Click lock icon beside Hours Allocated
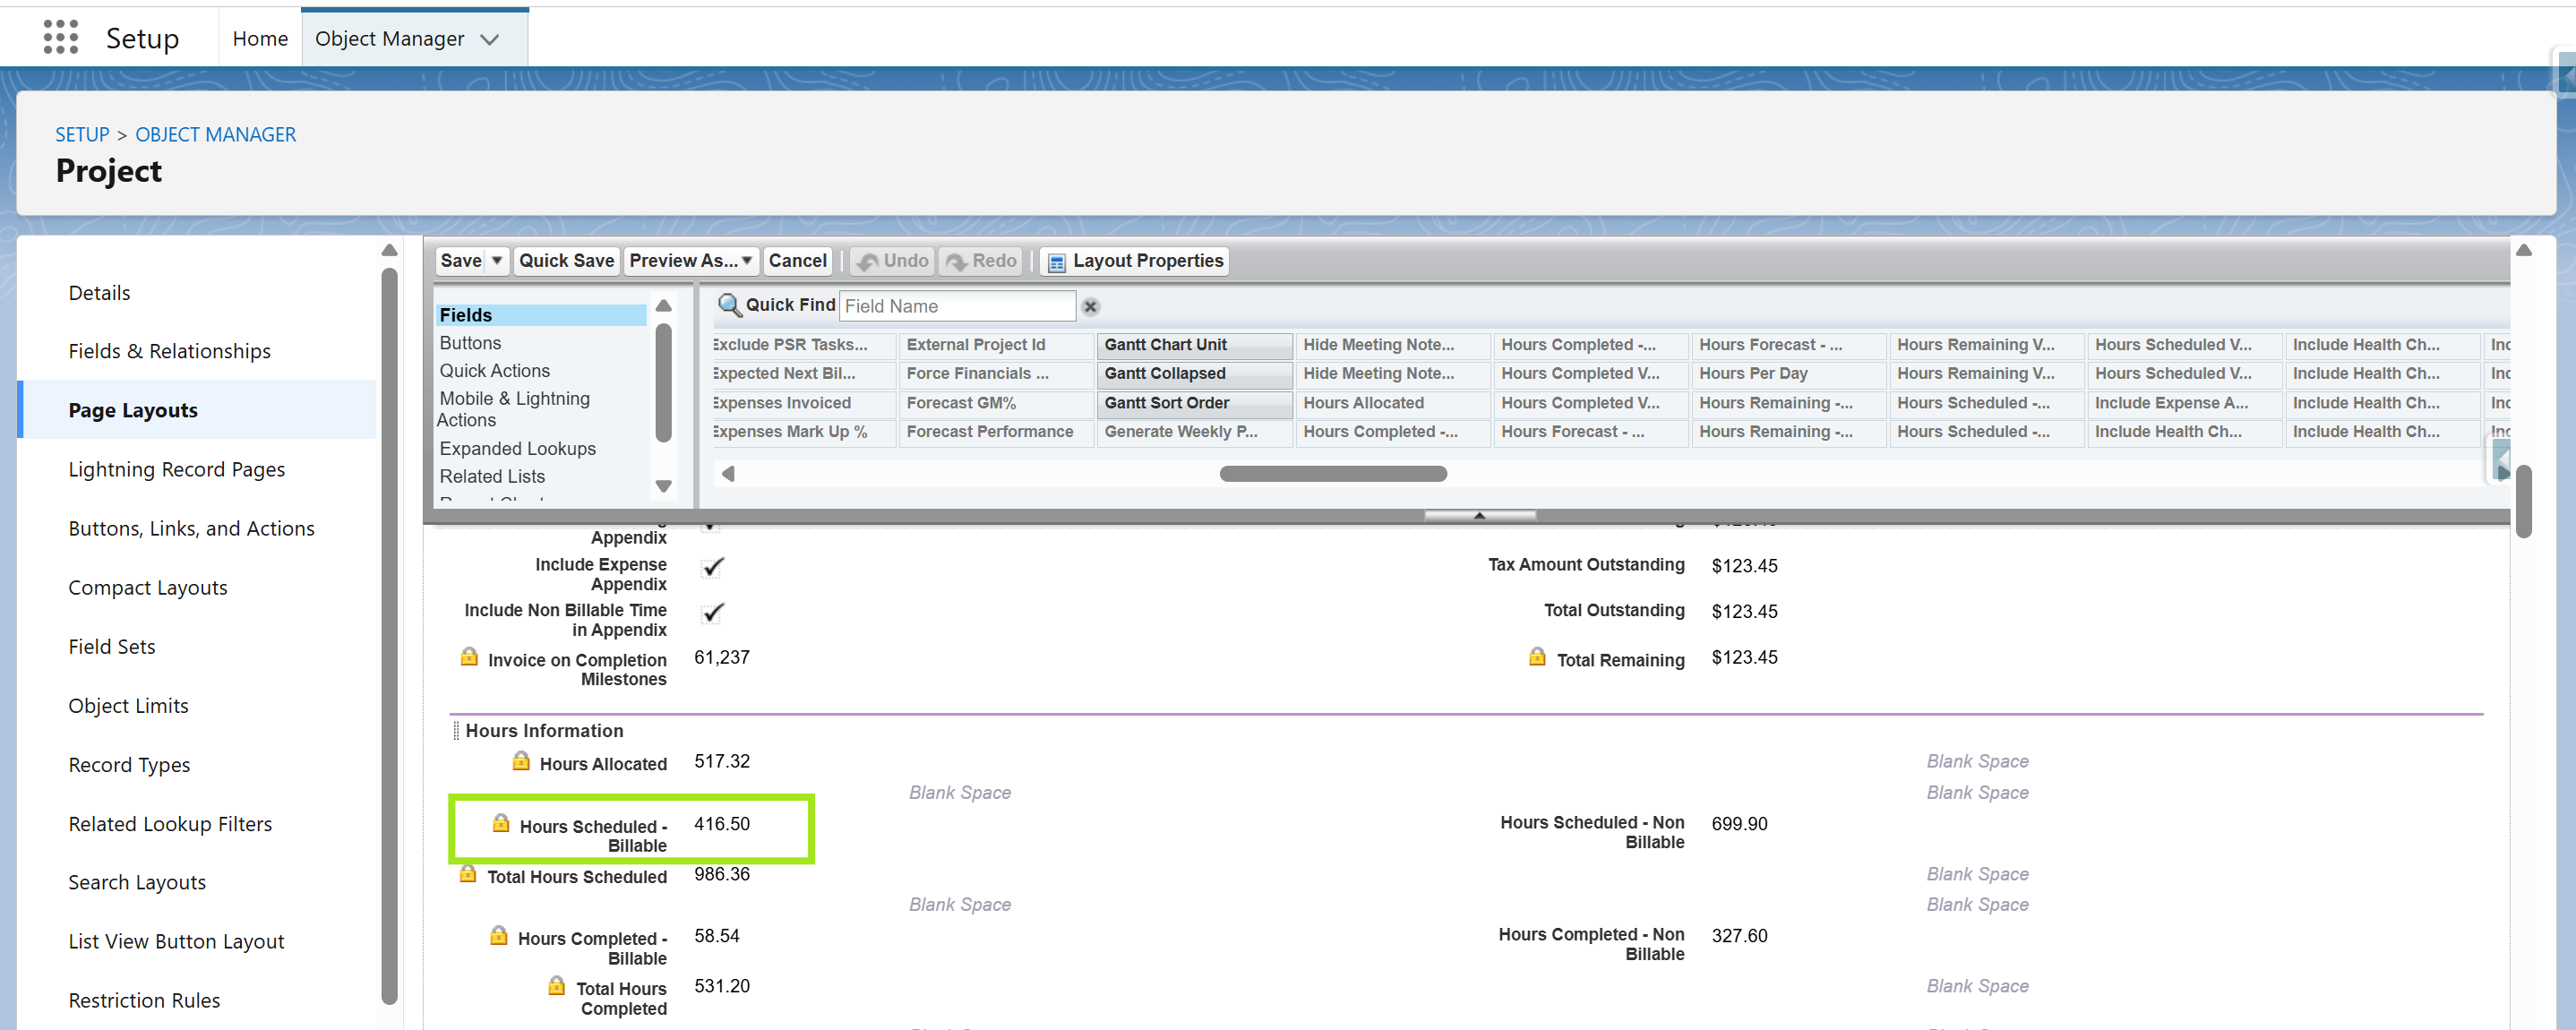Image resolution: width=2576 pixels, height=1030 pixels. click(x=521, y=761)
